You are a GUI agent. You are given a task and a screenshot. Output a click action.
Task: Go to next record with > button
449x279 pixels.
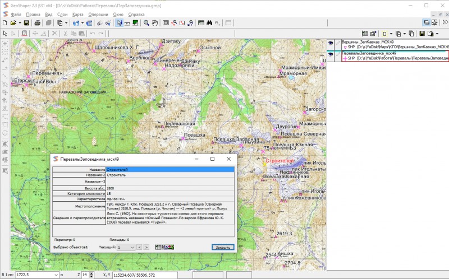146,247
